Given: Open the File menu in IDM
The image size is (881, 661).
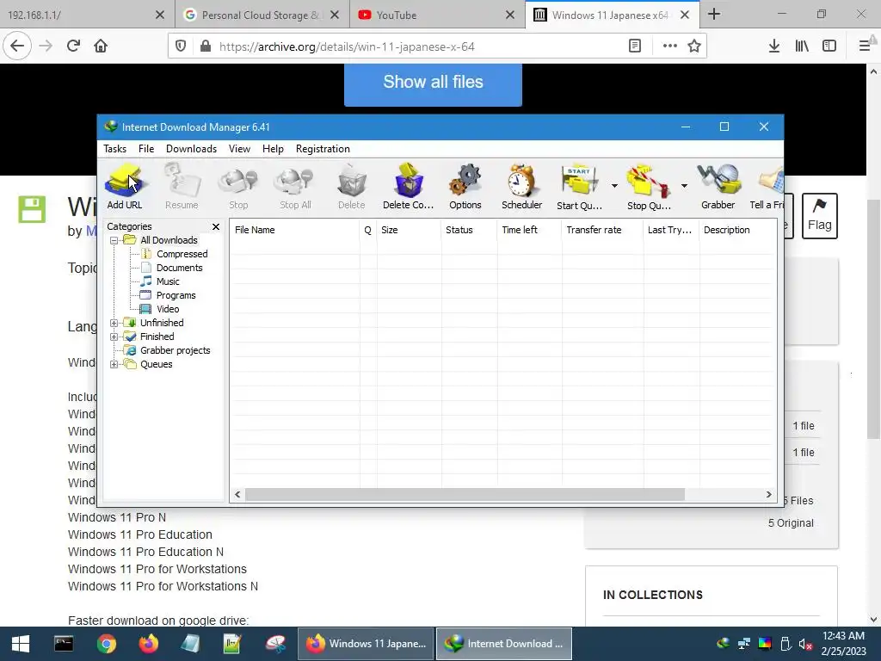Looking at the screenshot, I should coord(146,149).
